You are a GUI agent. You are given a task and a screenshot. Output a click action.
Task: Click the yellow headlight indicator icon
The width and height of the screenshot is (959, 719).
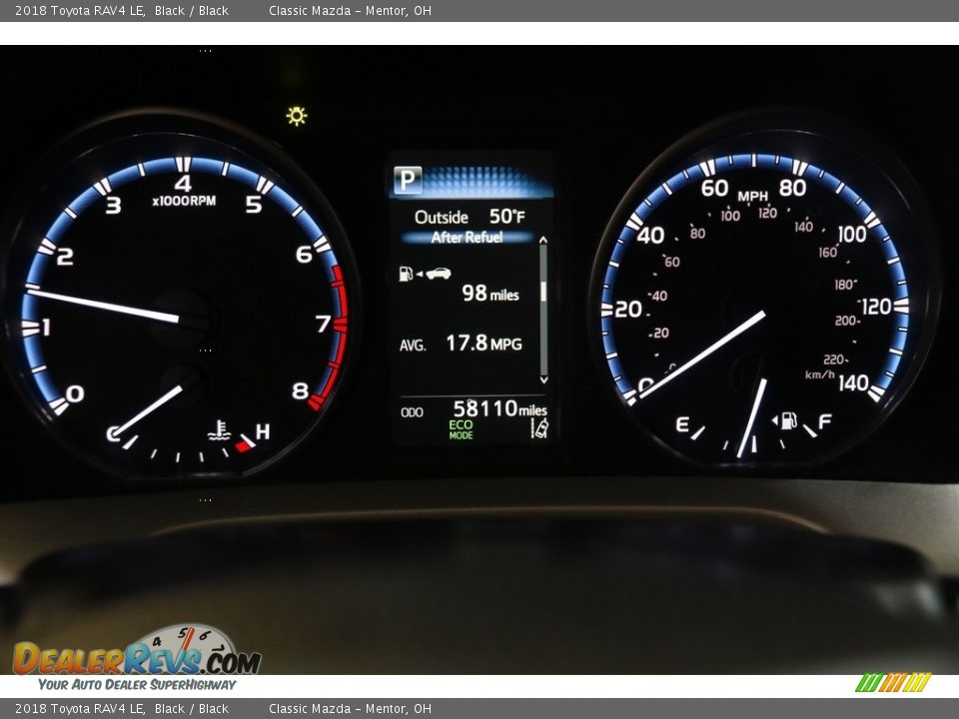[x=297, y=116]
